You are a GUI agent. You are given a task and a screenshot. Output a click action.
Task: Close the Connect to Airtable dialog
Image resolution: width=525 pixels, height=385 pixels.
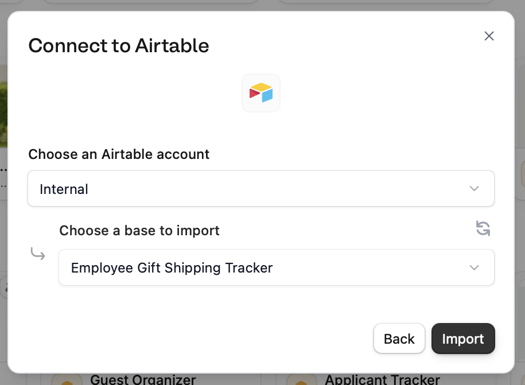[x=489, y=36]
